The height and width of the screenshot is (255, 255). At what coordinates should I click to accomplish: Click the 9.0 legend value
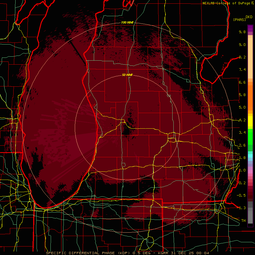click(x=242, y=44)
